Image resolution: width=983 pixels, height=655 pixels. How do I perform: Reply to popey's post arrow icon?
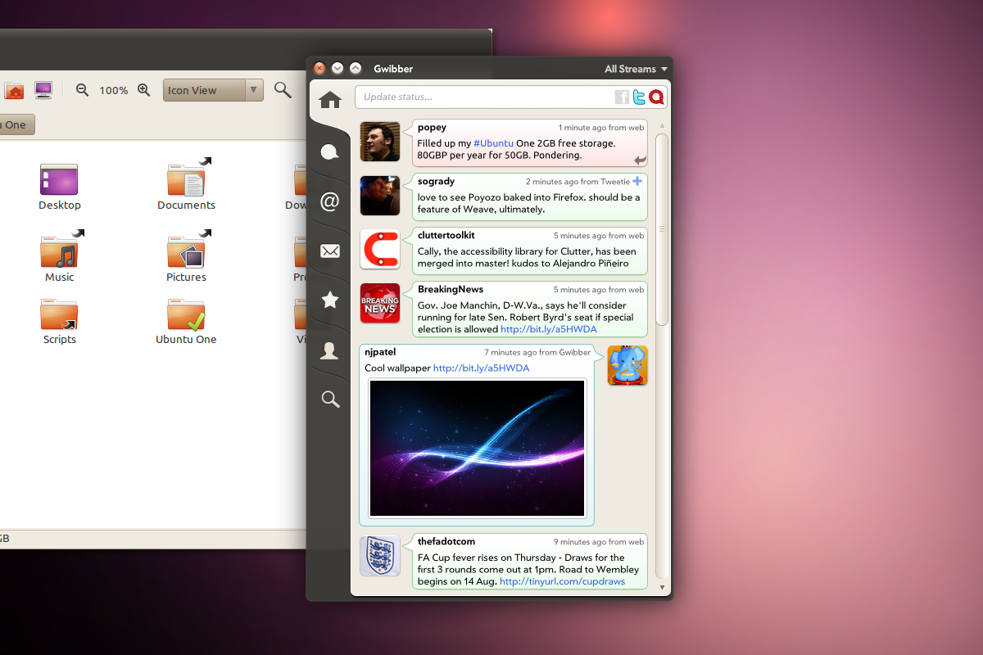click(x=640, y=160)
